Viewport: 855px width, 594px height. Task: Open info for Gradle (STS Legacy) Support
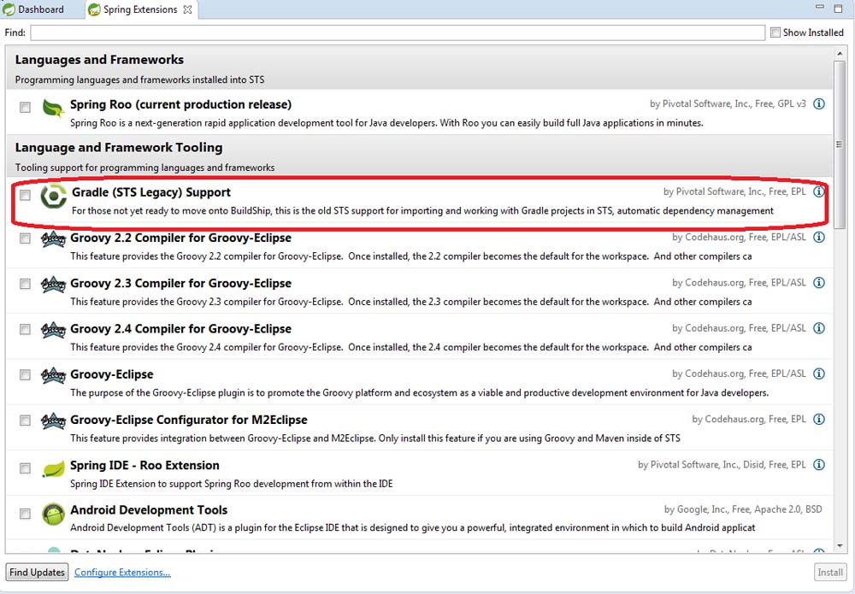(818, 191)
